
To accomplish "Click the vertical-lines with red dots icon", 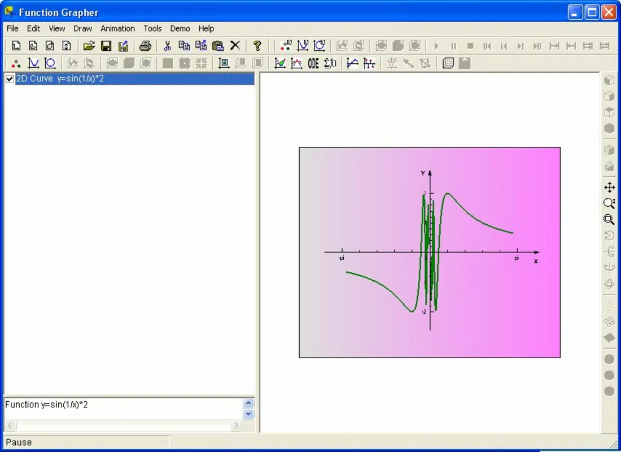I will coord(369,63).
